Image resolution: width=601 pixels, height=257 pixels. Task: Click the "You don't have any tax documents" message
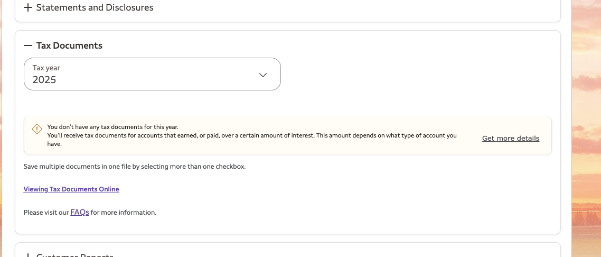coord(112,127)
